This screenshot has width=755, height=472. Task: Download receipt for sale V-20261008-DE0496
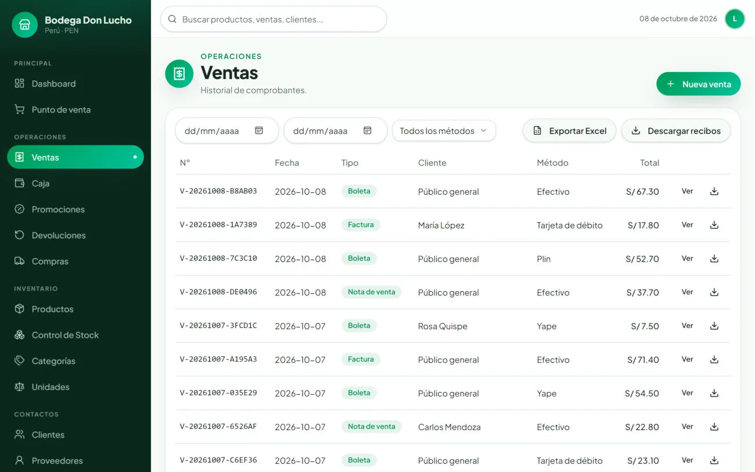coord(714,292)
